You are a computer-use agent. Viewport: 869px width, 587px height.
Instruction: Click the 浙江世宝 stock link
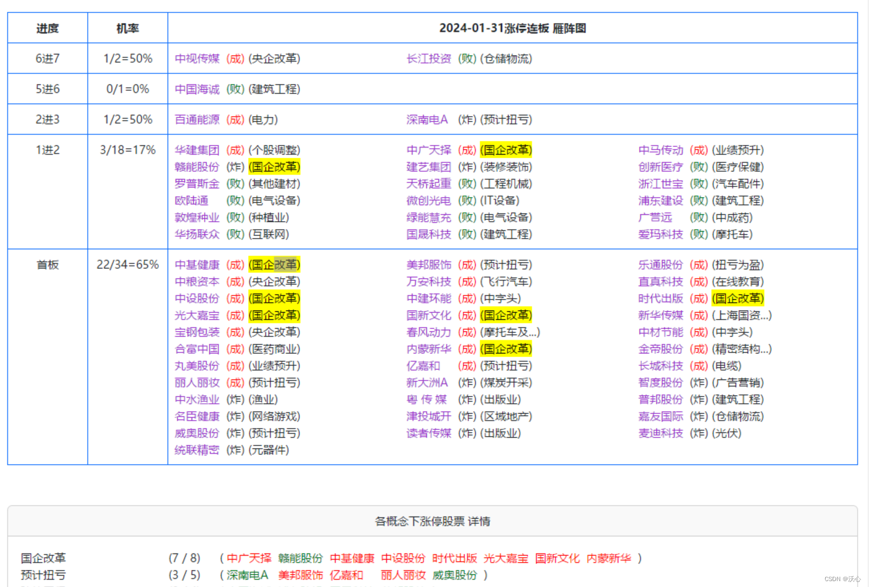tap(661, 184)
